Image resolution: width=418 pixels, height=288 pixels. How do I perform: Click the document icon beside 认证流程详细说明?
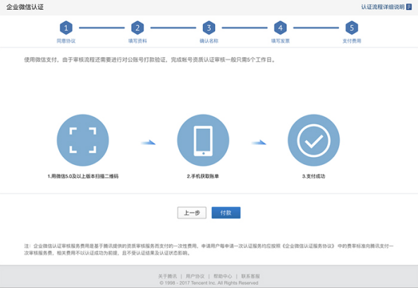coord(409,7)
